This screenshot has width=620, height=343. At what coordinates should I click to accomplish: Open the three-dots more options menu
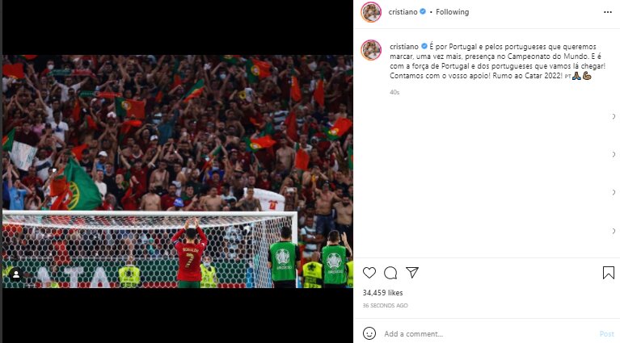608,12
